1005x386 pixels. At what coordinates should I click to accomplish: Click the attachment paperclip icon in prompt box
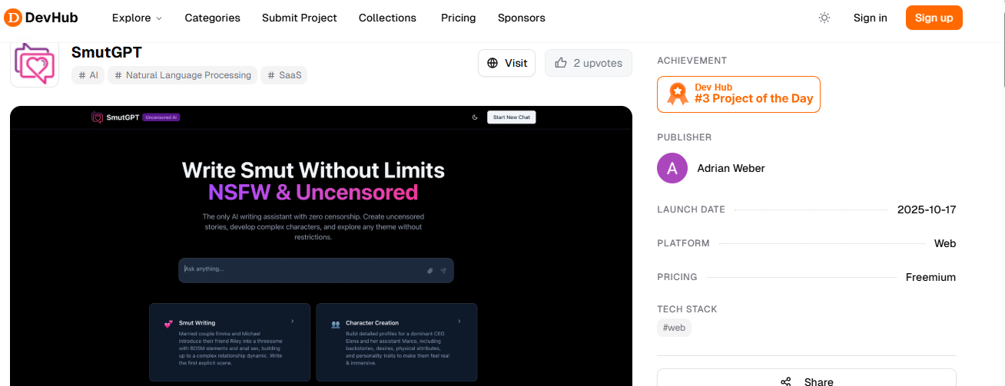click(430, 270)
